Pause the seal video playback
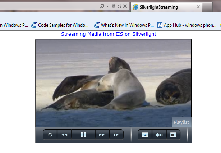The width and height of the screenshot is (221, 153). 83,135
